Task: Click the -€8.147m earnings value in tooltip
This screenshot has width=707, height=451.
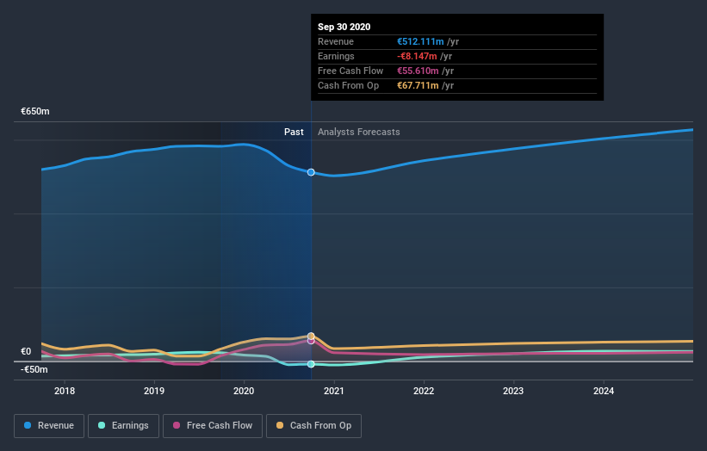Action: [x=417, y=56]
